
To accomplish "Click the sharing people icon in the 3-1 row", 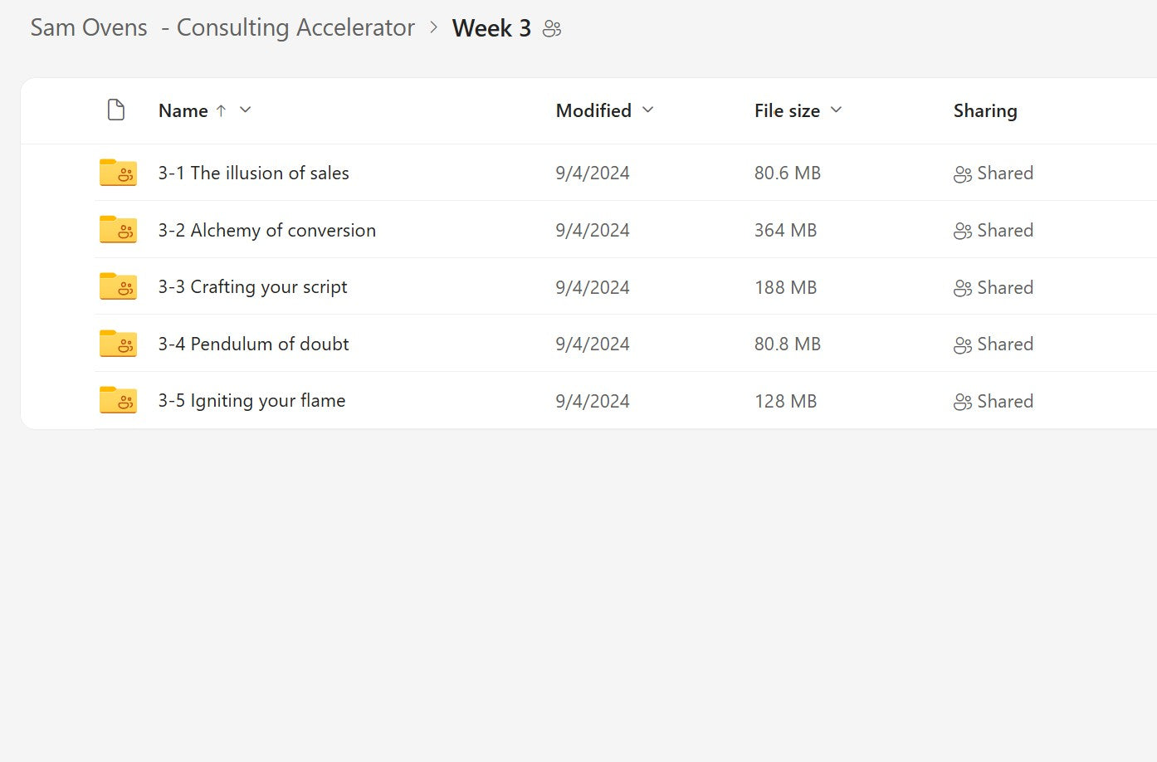I will click(963, 174).
